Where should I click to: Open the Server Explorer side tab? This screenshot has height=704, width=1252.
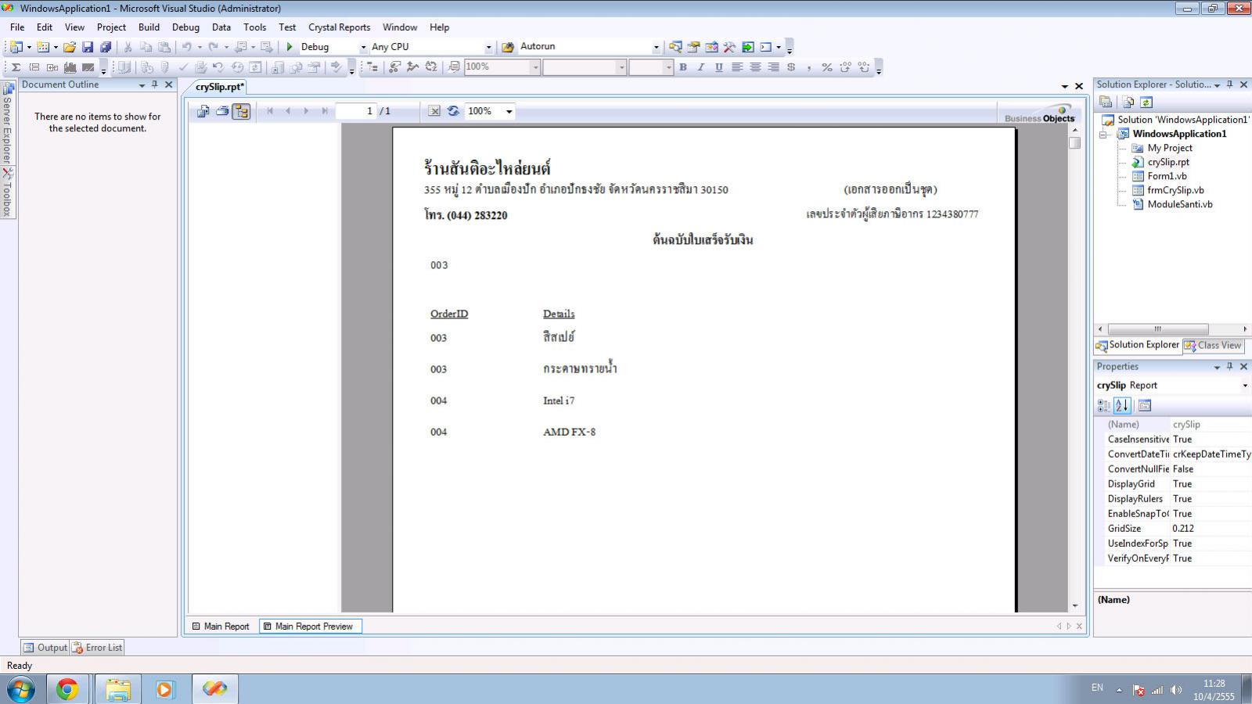7,124
